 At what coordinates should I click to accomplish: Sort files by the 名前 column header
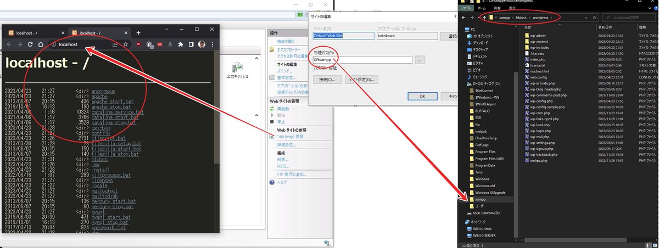(528, 26)
